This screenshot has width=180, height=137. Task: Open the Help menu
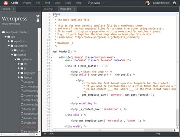[x=79, y=3]
